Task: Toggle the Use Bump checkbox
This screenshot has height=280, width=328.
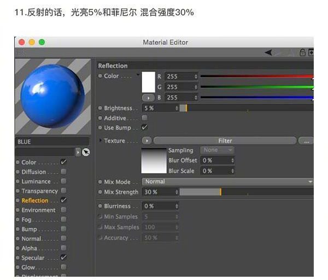Action: click(x=144, y=127)
